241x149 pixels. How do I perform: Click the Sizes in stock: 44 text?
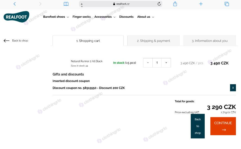click(79, 66)
